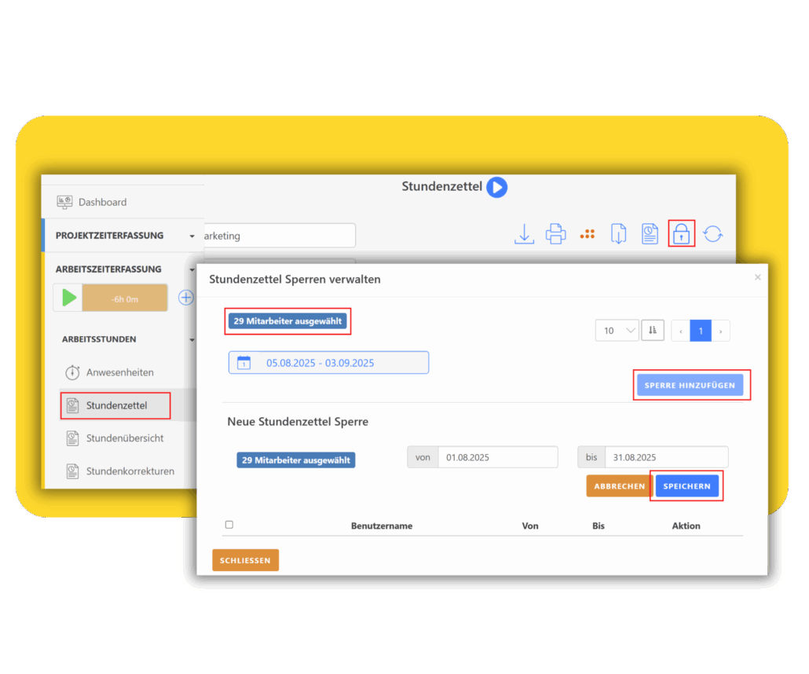The image size is (809, 674).
Task: Click the orange dots icon
Action: point(587,234)
